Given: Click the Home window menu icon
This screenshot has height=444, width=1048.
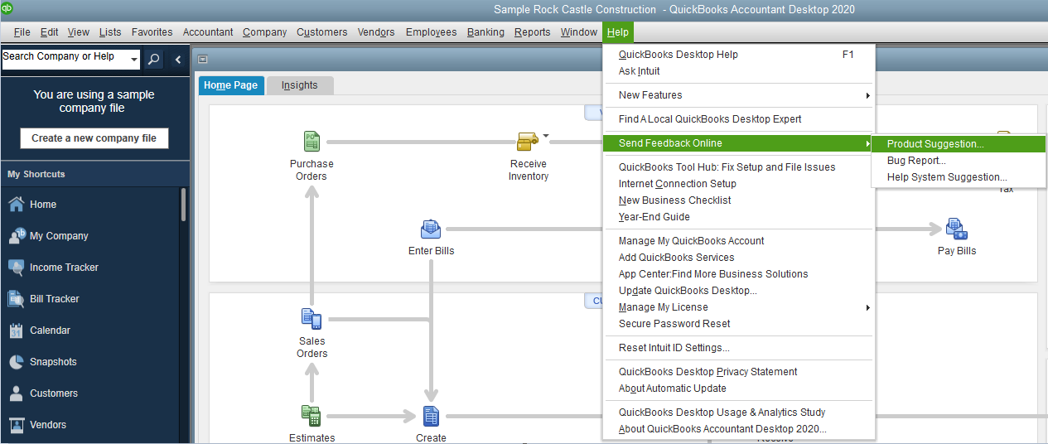Looking at the screenshot, I should coord(203,59).
